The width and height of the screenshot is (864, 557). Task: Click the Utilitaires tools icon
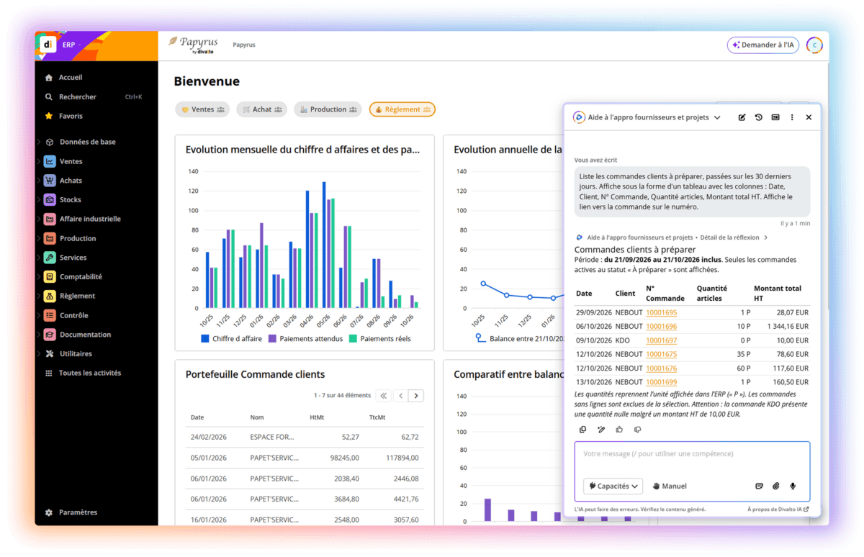[x=50, y=354]
